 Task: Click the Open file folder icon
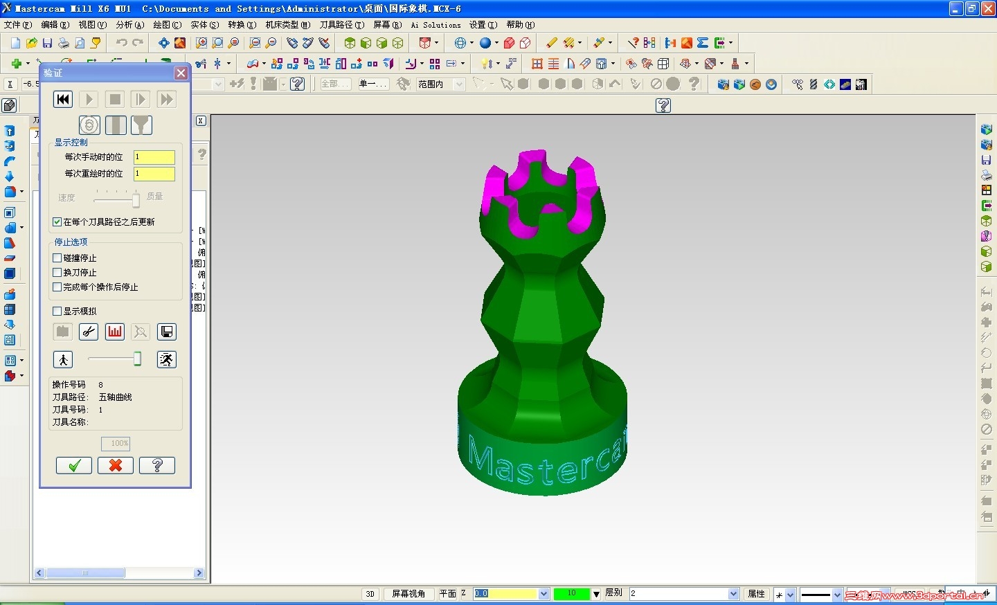point(31,43)
